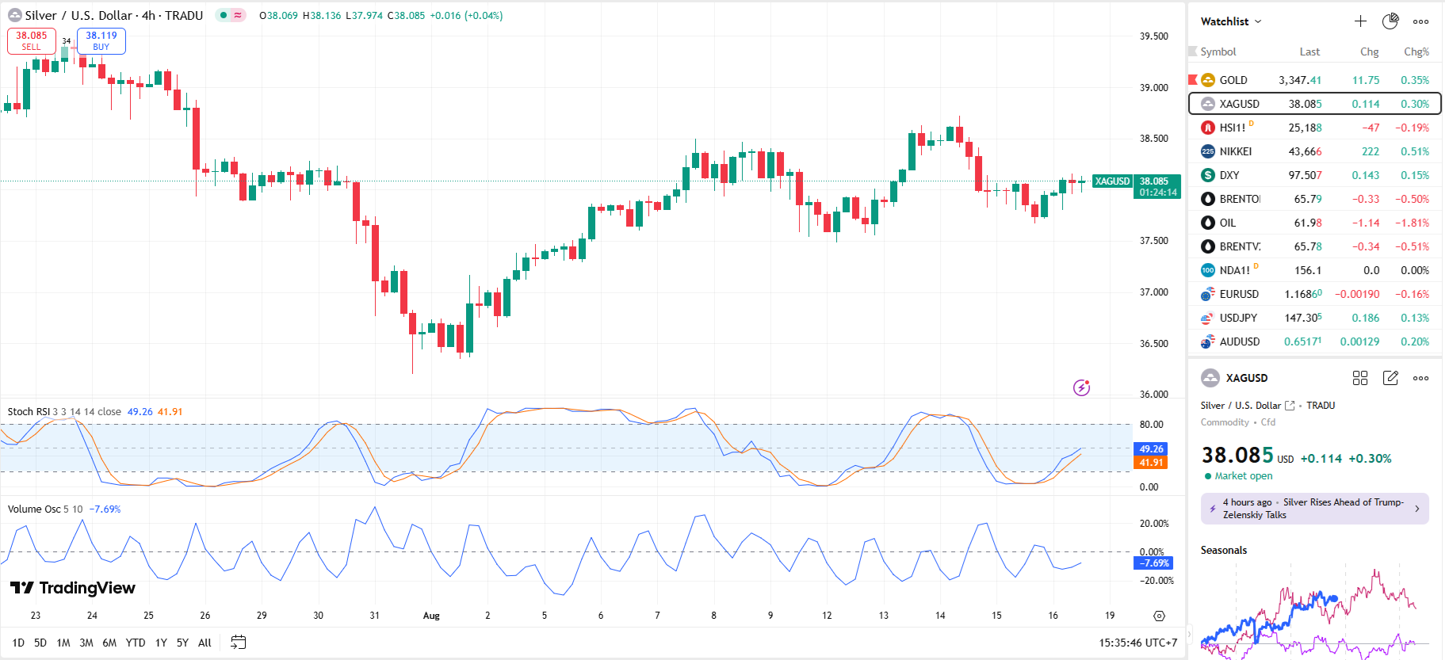Open the pie-chart advanced view icon in Watchlist

click(x=1390, y=21)
